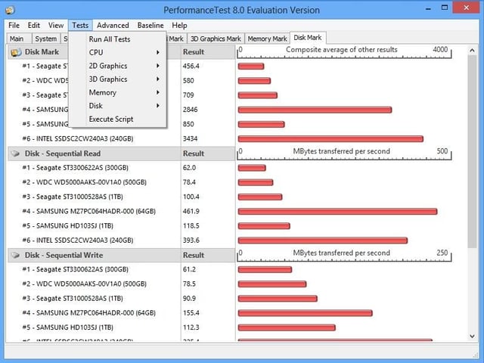Click the red bar for 3434 Disk Mark
Screen dimensions: 484x363
point(330,139)
